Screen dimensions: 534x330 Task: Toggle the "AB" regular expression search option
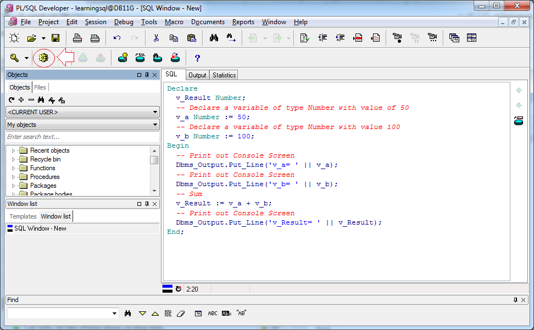[x=241, y=313]
